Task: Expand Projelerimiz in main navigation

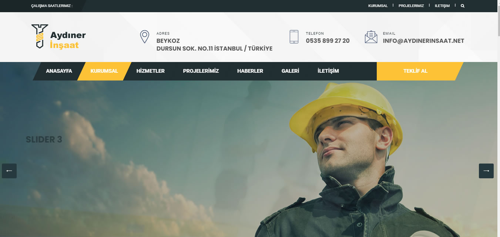Action: [x=201, y=71]
